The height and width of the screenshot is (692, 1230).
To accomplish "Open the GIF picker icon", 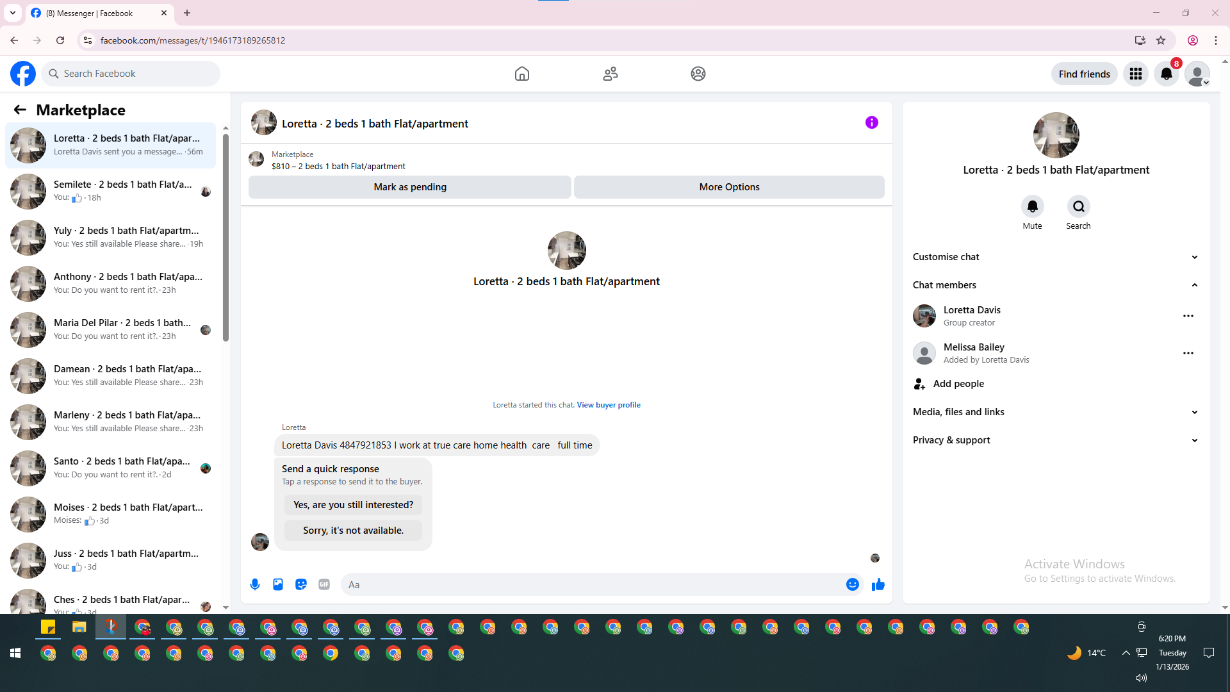I will (x=324, y=584).
